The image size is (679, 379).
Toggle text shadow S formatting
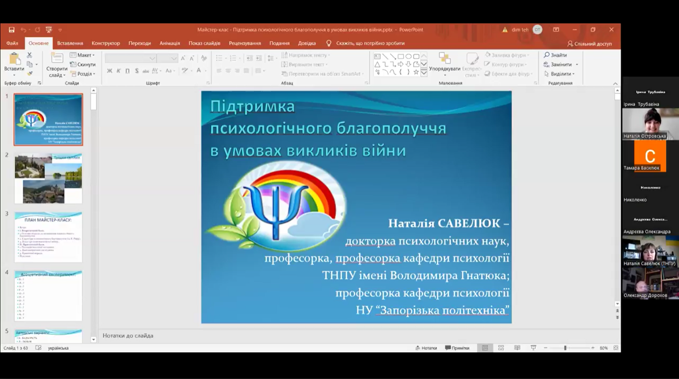click(137, 71)
